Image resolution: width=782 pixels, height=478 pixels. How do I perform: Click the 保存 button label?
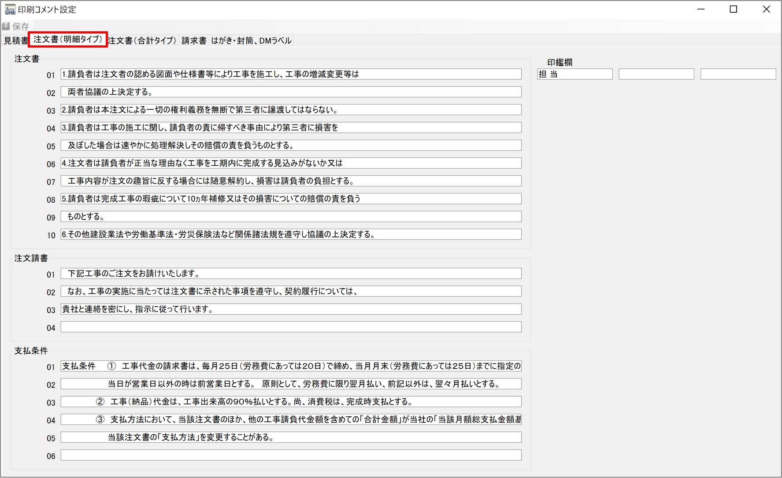tap(21, 26)
